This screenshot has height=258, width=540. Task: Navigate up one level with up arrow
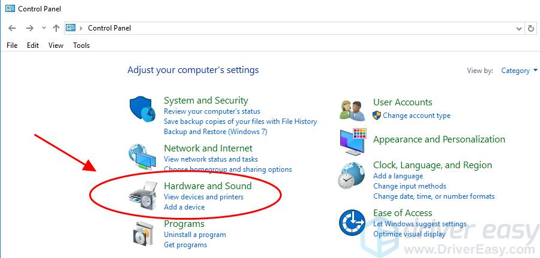[56, 28]
